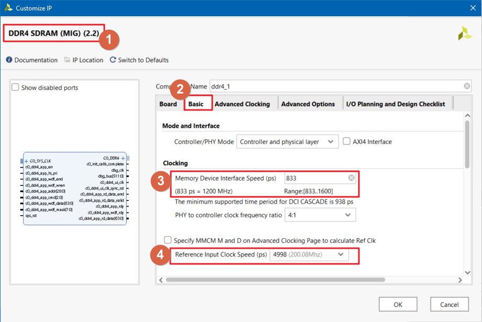Expand the C0_DDR4 port plus icon
This screenshot has width=482, height=322.
(x=123, y=158)
